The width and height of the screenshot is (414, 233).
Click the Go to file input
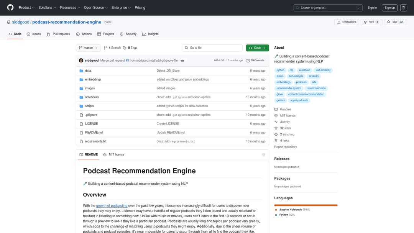(x=212, y=48)
